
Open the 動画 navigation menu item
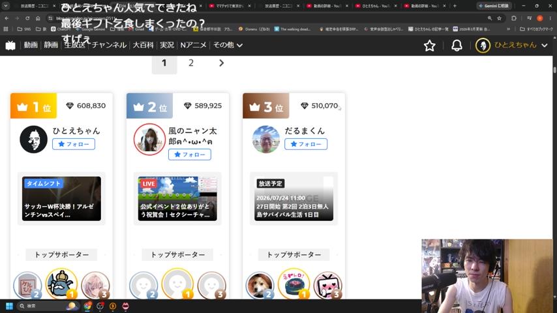tap(31, 45)
